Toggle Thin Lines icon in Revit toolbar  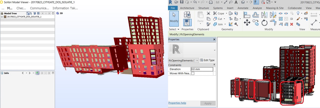pos(256,2)
